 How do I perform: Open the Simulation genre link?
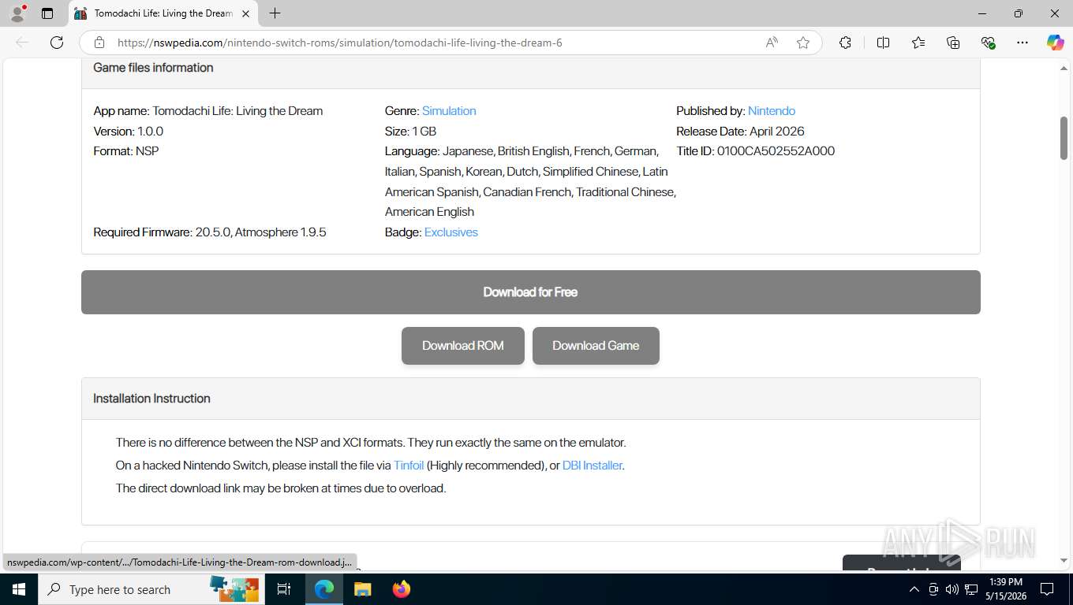(449, 111)
